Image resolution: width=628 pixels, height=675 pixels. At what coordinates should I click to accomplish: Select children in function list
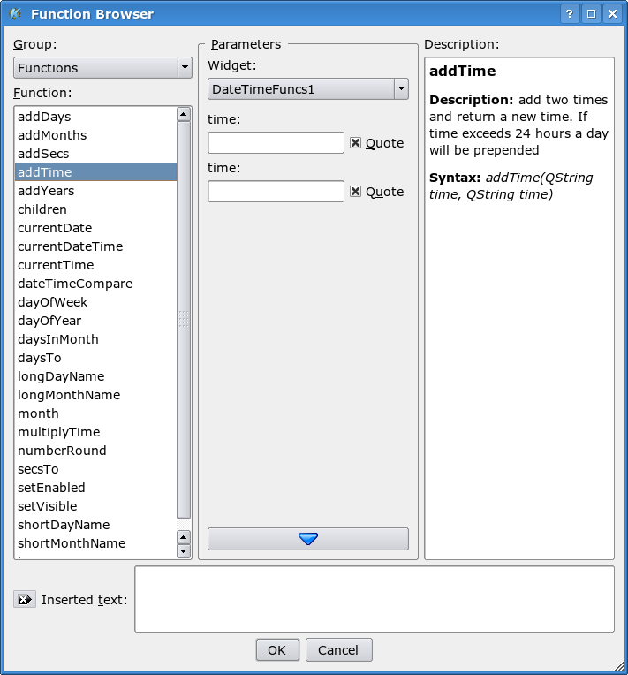tap(95, 209)
